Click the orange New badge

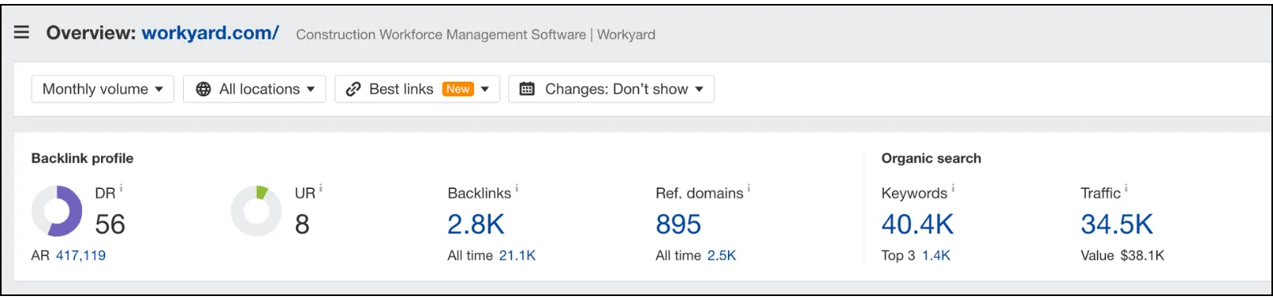pos(458,89)
